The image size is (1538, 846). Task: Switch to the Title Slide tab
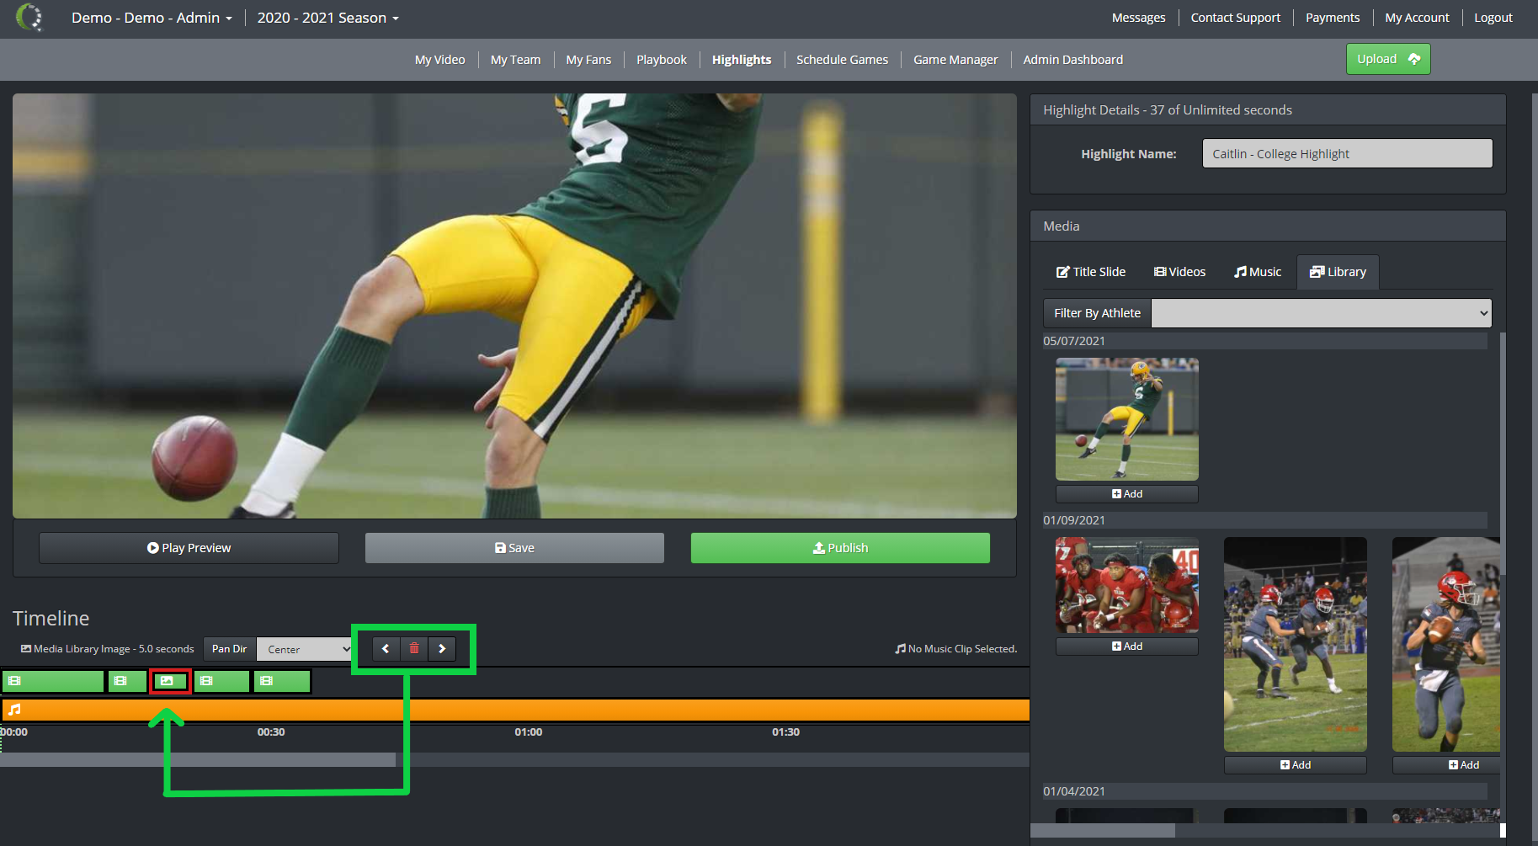(x=1091, y=272)
